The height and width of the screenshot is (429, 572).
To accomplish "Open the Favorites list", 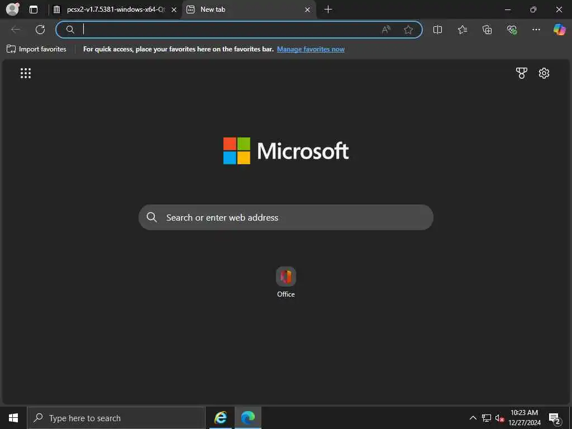I will pos(462,30).
